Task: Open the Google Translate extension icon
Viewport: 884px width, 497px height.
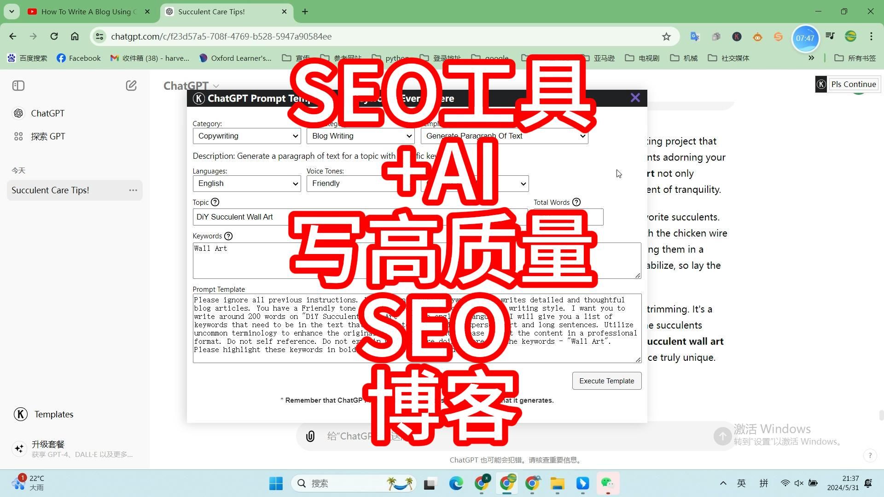Action: click(x=695, y=36)
